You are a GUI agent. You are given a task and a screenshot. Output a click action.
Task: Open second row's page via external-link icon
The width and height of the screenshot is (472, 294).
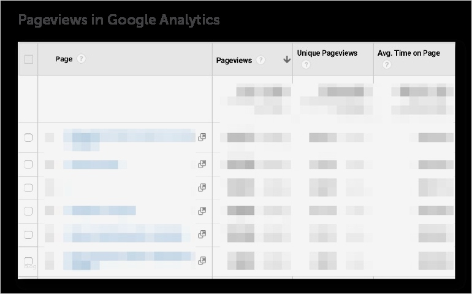point(202,164)
